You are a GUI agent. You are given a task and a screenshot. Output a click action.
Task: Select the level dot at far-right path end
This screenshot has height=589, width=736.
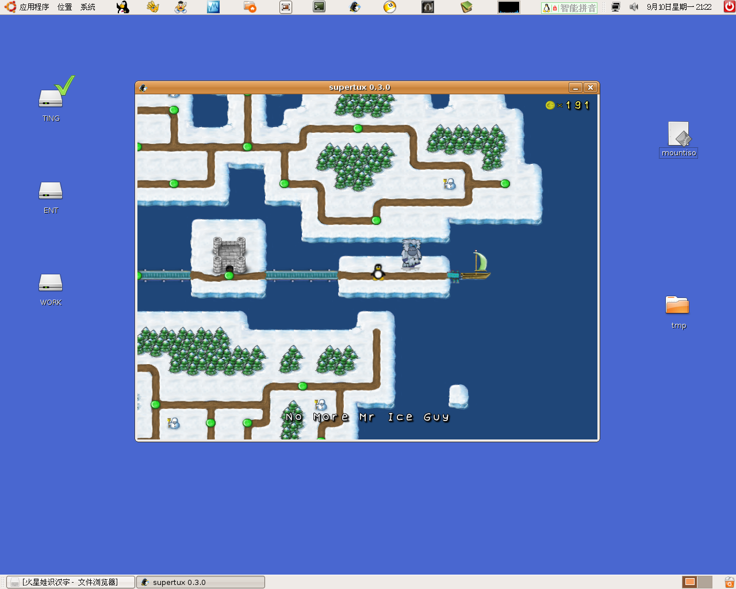coord(505,183)
